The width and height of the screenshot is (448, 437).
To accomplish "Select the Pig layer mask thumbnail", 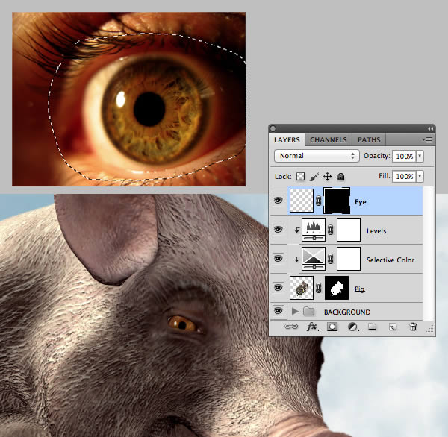I will pos(337,288).
